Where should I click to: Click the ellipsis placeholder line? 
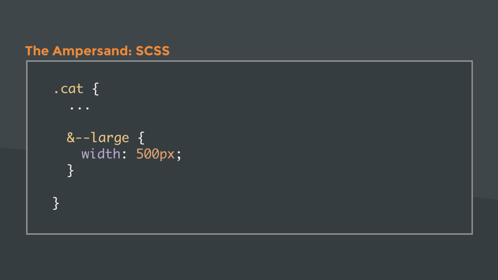pos(80,108)
